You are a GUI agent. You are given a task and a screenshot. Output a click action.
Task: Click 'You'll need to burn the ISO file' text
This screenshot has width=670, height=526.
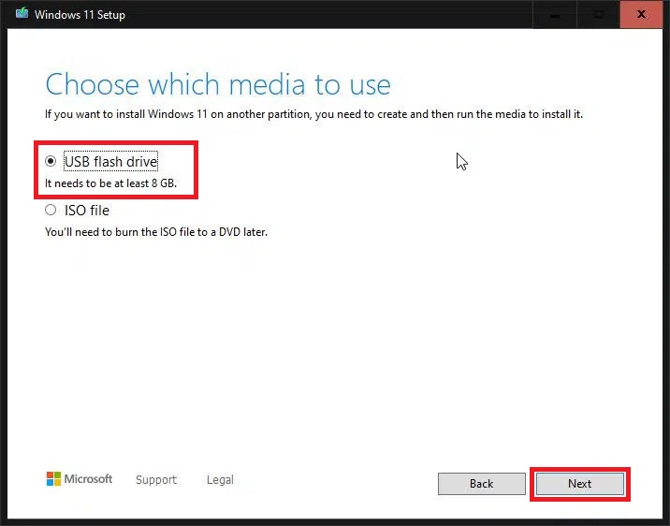156,232
